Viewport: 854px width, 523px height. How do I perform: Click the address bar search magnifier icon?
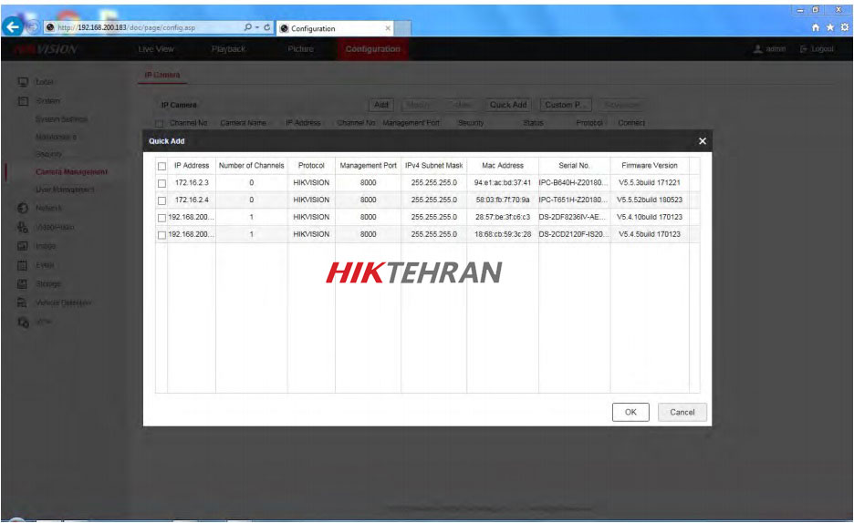248,27
